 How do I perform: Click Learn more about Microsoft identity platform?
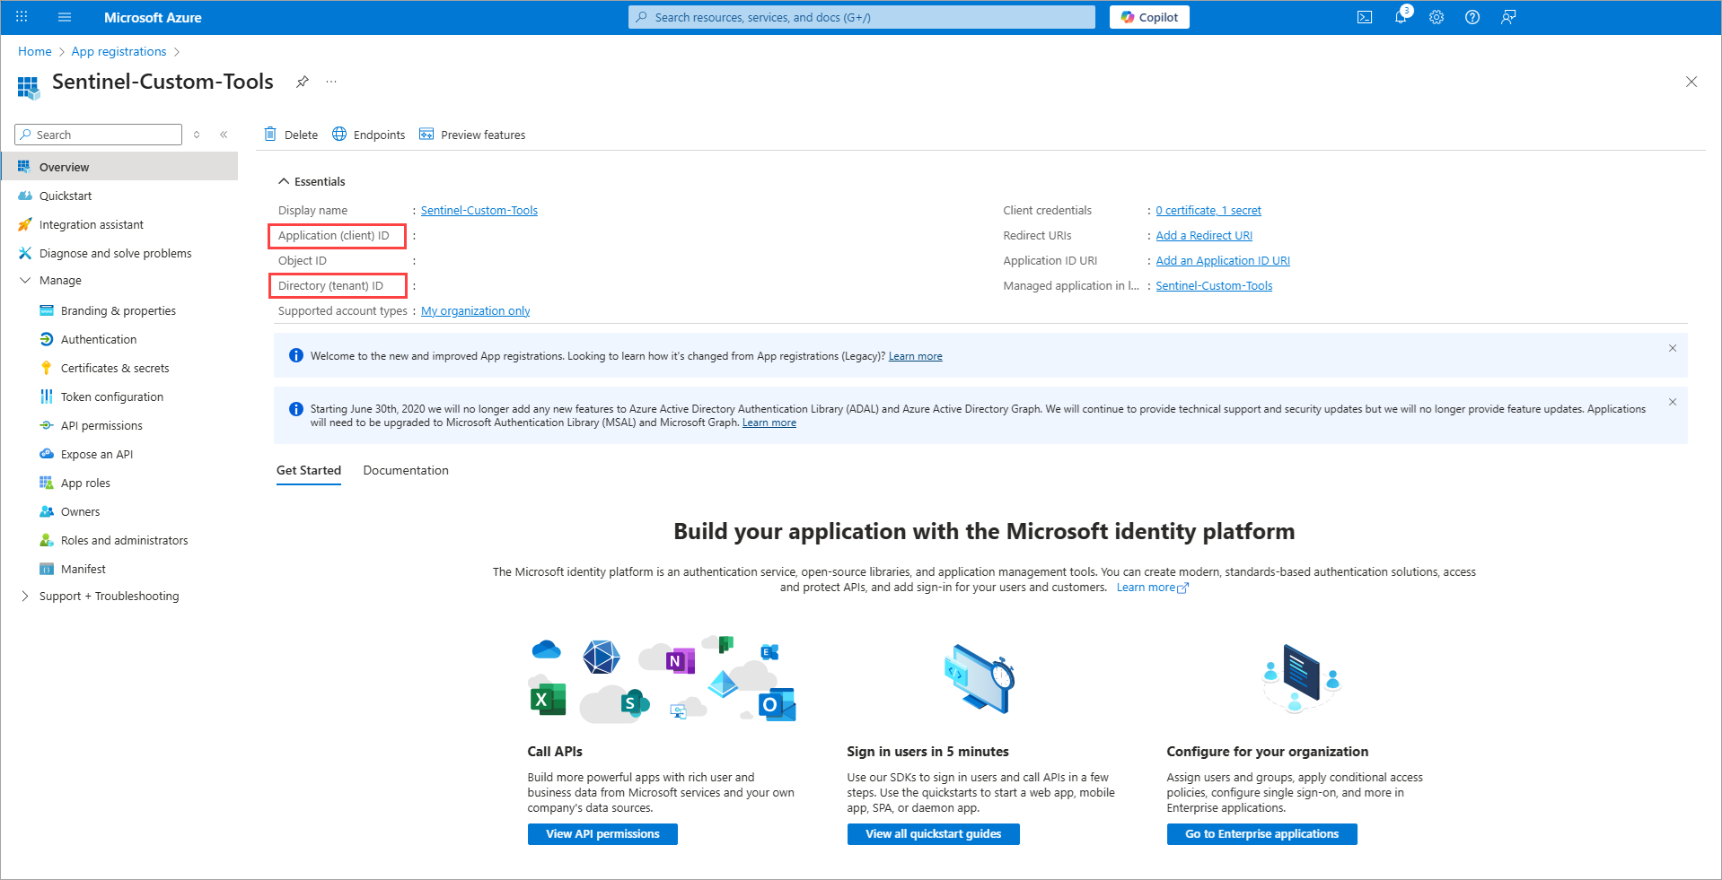point(1153,588)
